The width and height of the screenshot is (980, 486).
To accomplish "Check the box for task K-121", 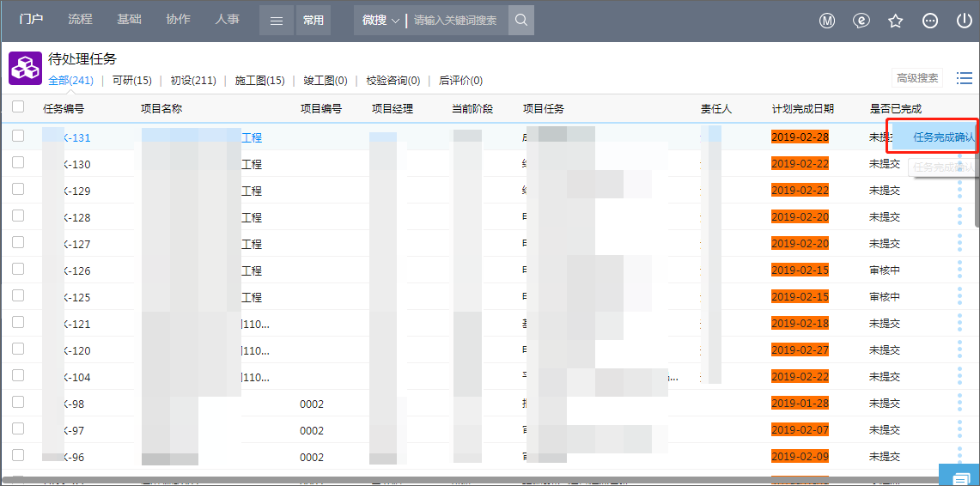I will tap(18, 322).
